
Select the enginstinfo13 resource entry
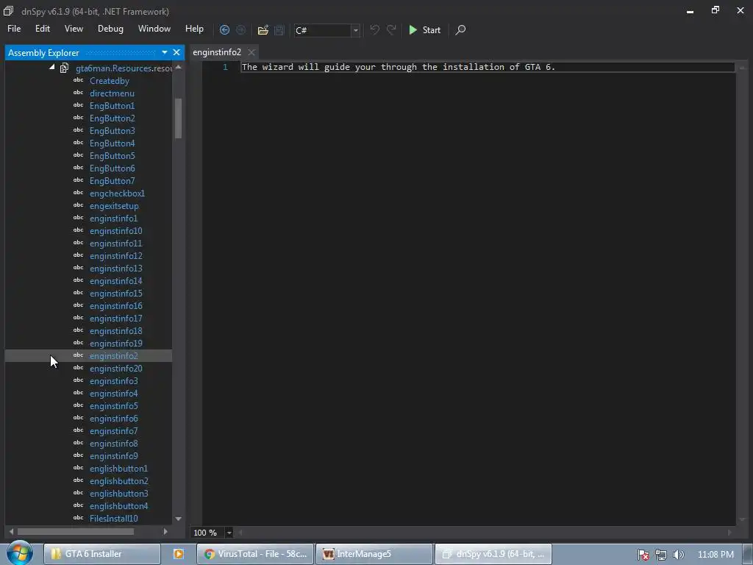[x=115, y=268]
